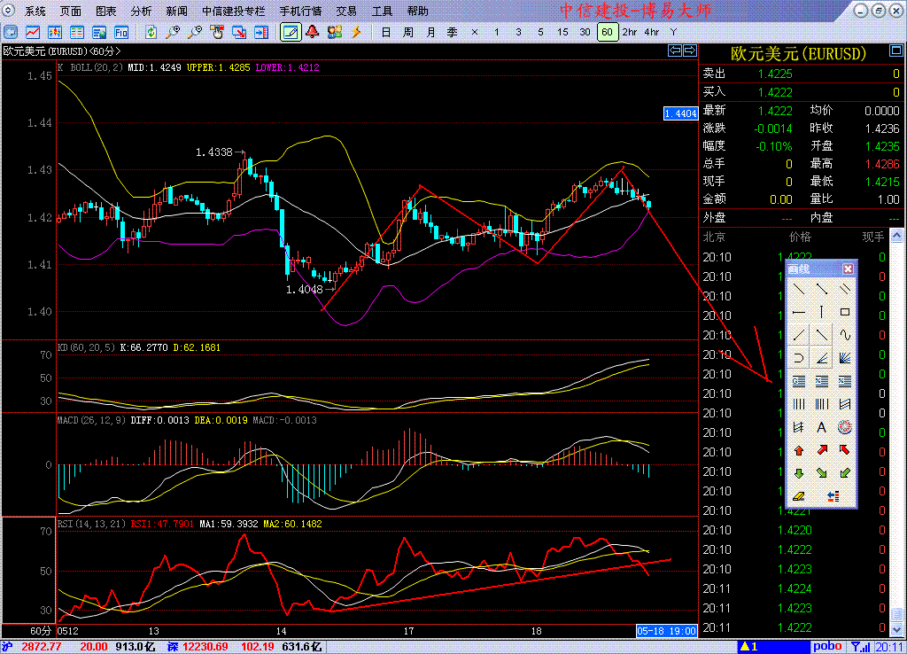
Task: Click the lightning quick-trade icon
Action: click(356, 33)
